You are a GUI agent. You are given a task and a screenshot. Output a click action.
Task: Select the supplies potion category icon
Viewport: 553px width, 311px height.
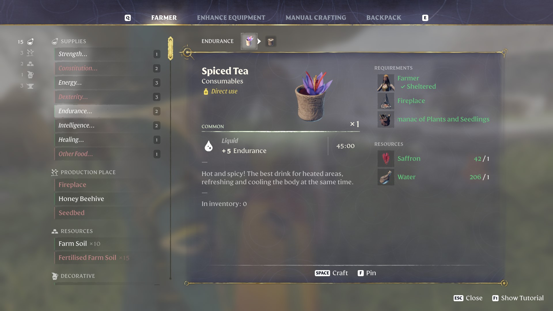[x=30, y=42]
